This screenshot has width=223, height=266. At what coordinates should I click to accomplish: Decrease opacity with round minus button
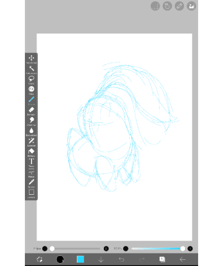pyautogui.click(x=125, y=249)
